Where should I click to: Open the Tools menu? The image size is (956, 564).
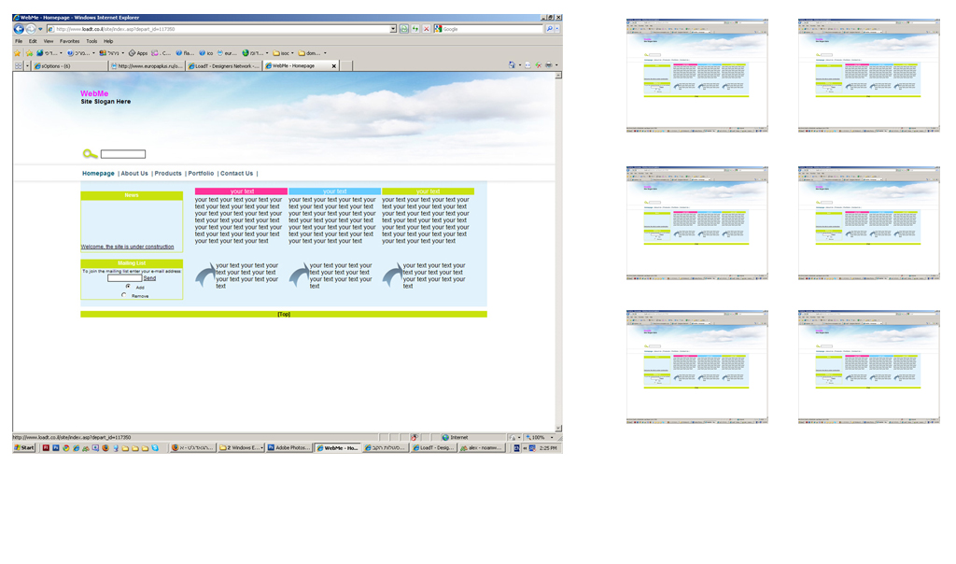pos(91,41)
